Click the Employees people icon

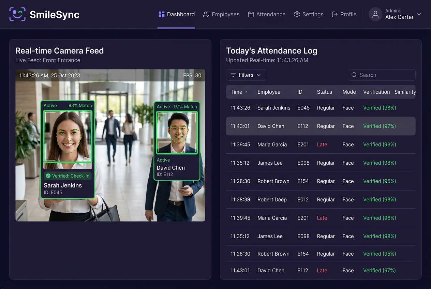(206, 14)
